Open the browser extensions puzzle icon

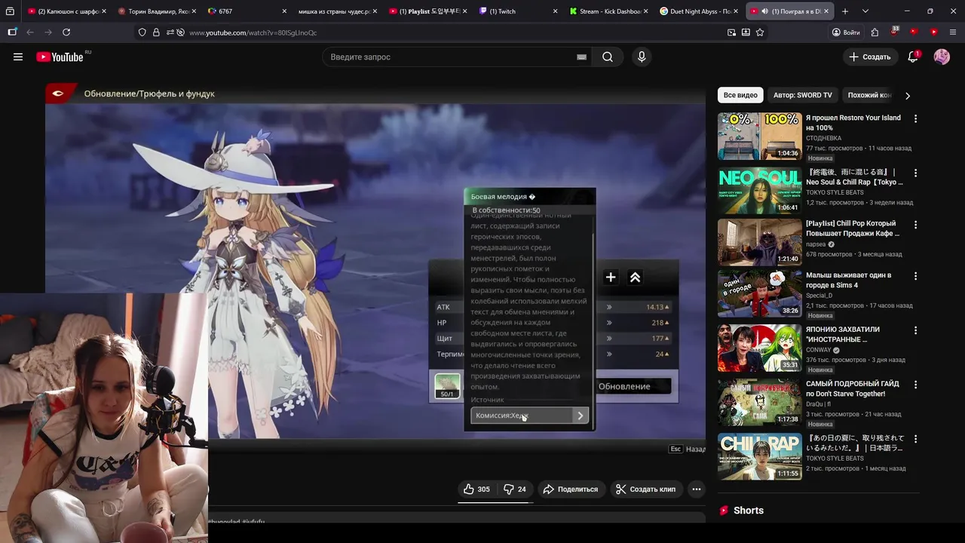point(875,32)
